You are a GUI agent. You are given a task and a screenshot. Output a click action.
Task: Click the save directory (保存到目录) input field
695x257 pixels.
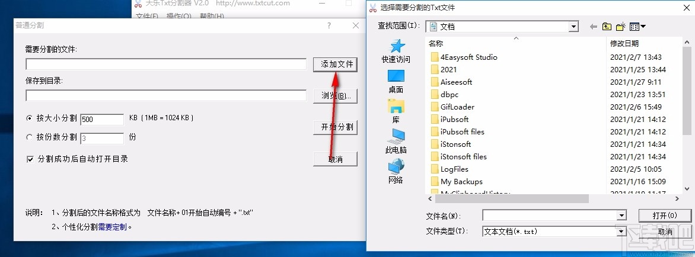pos(166,95)
